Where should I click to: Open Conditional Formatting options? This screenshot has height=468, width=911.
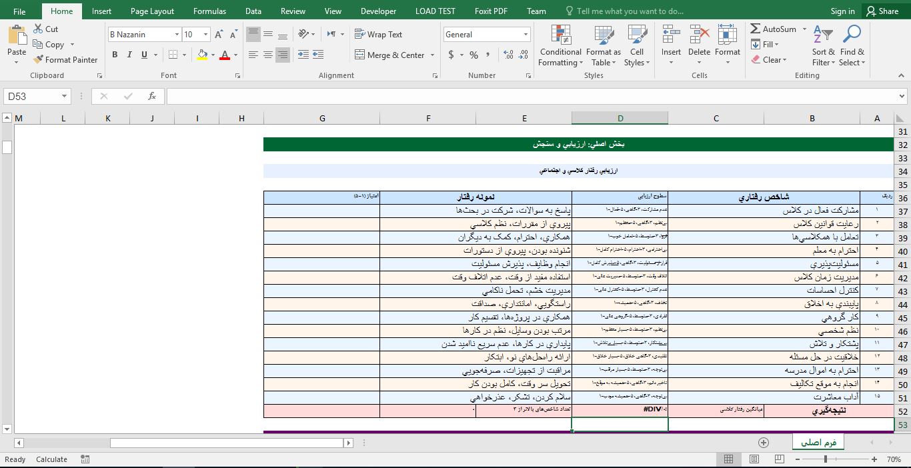tap(560, 45)
